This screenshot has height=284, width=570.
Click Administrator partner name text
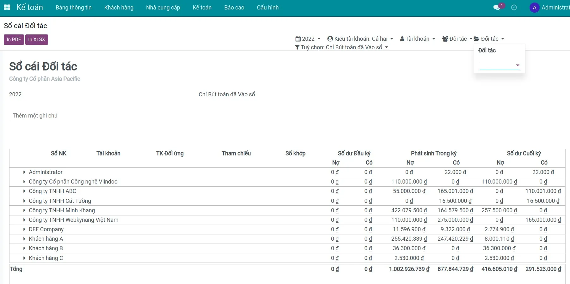point(46,172)
